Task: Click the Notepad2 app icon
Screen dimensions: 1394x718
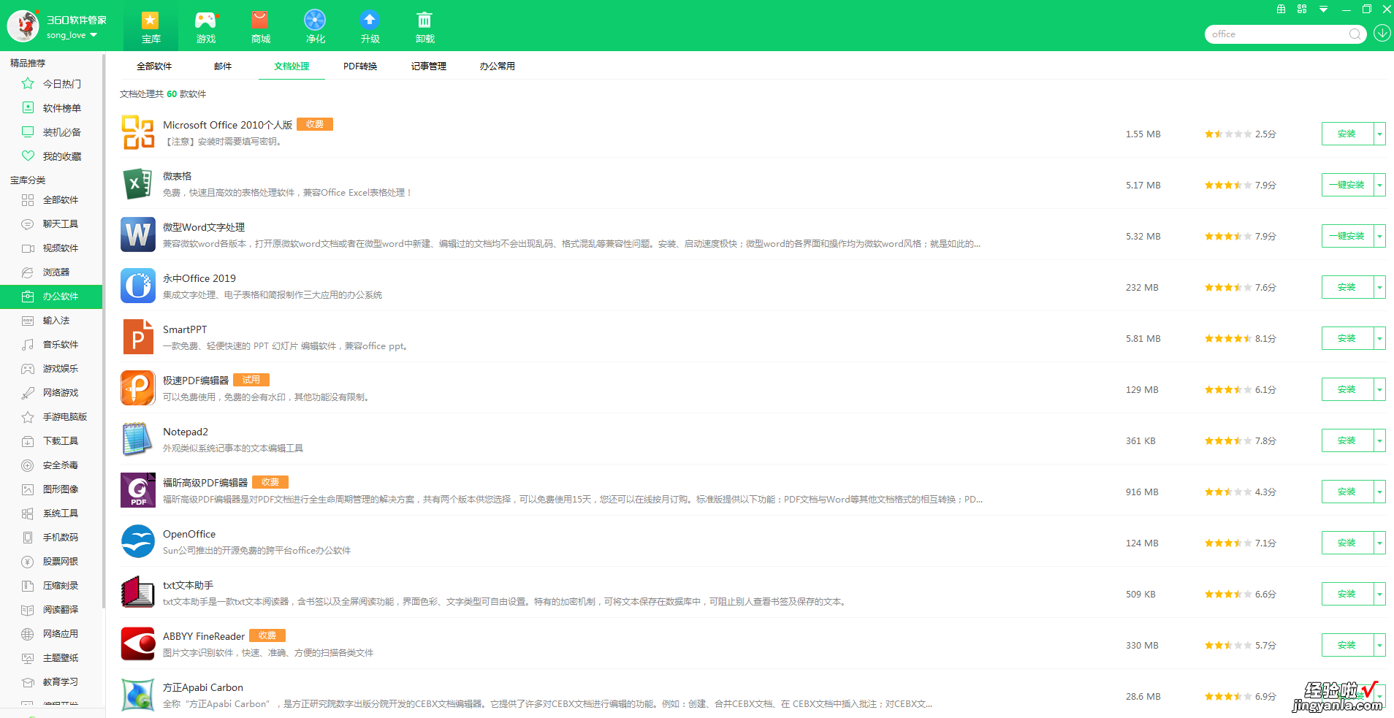Action: [x=138, y=439]
